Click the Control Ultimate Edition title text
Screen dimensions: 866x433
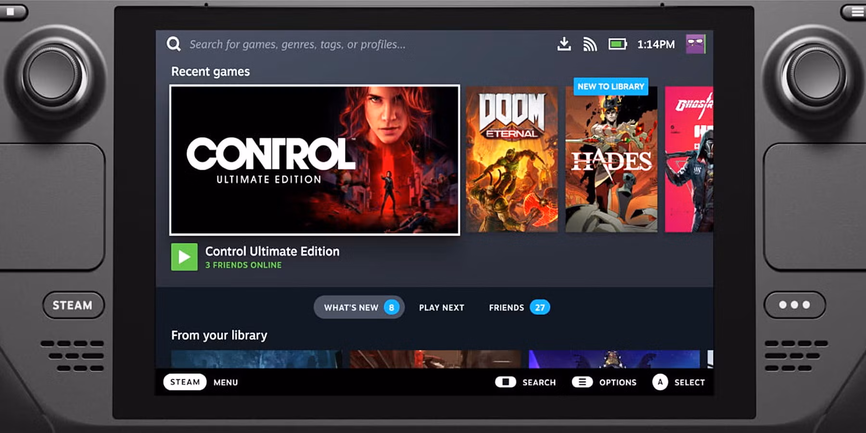272,251
